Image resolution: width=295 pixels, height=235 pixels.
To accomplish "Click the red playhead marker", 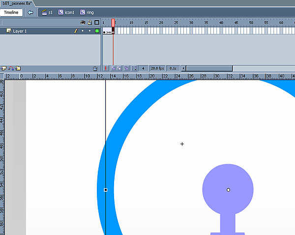I will (x=113, y=23).
